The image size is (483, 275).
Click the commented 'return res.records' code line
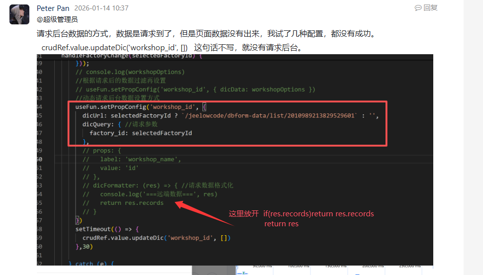pos(131,203)
